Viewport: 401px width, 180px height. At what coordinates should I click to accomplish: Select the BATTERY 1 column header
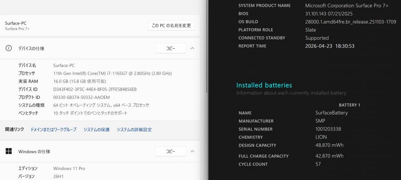tap(349, 105)
